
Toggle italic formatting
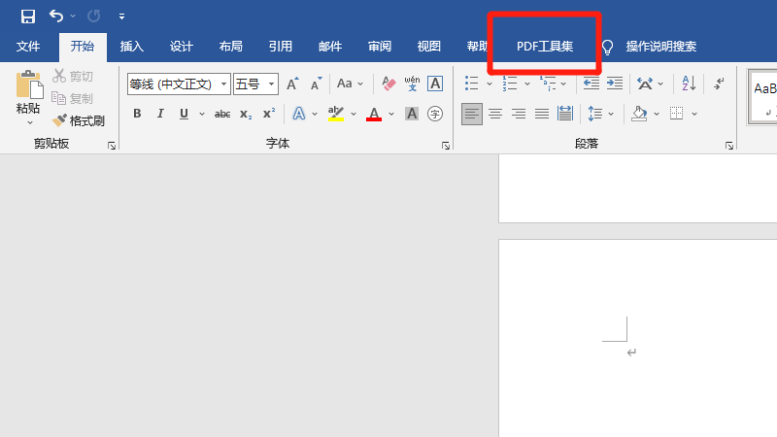click(160, 114)
